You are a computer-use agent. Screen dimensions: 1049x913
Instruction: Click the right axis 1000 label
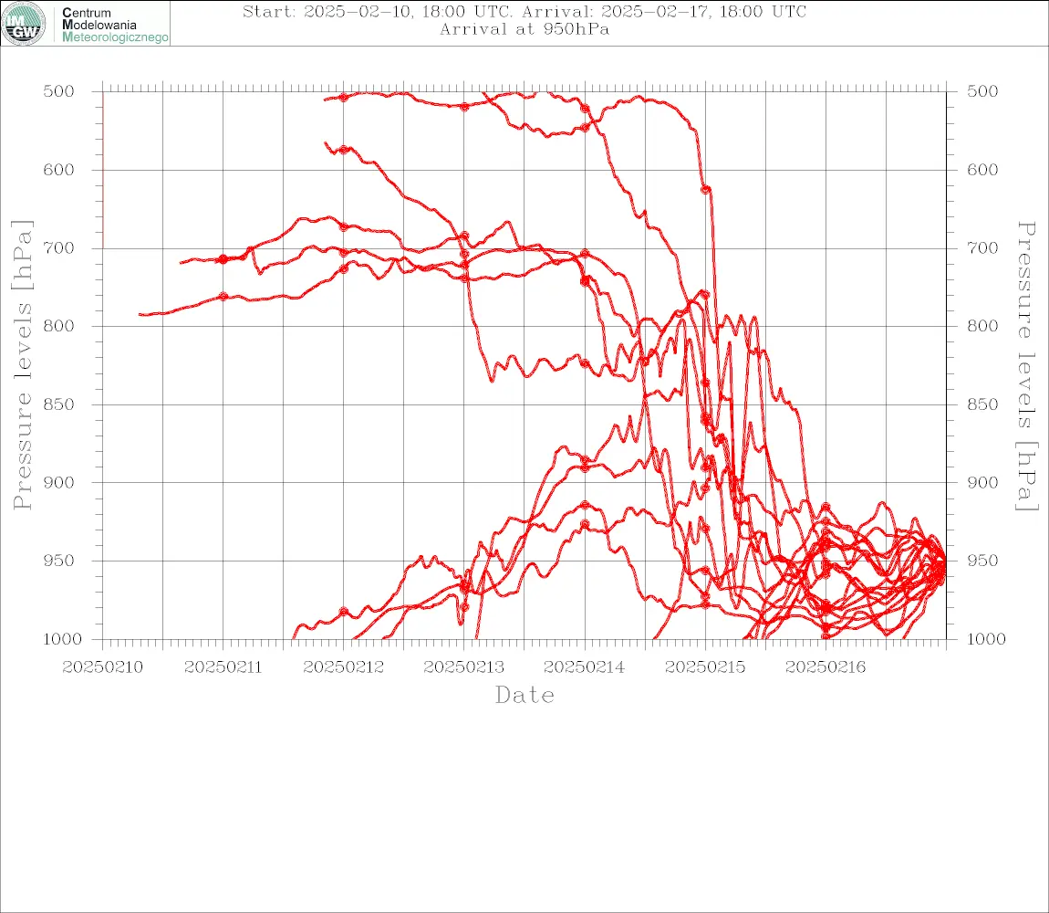click(x=987, y=639)
